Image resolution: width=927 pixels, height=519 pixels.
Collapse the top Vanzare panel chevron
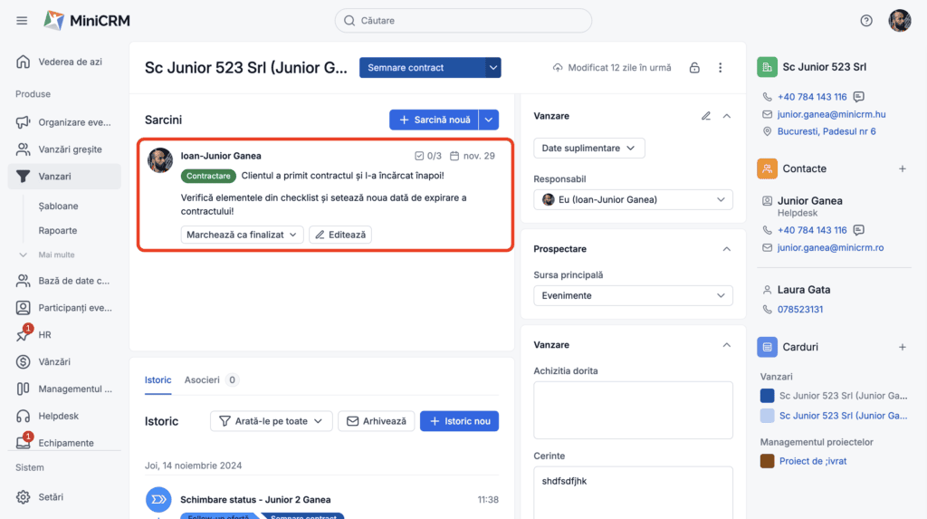coord(727,116)
